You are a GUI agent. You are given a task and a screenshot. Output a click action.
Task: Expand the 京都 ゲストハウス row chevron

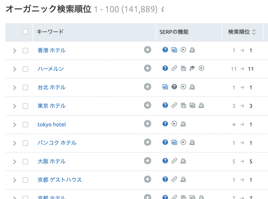(15, 180)
